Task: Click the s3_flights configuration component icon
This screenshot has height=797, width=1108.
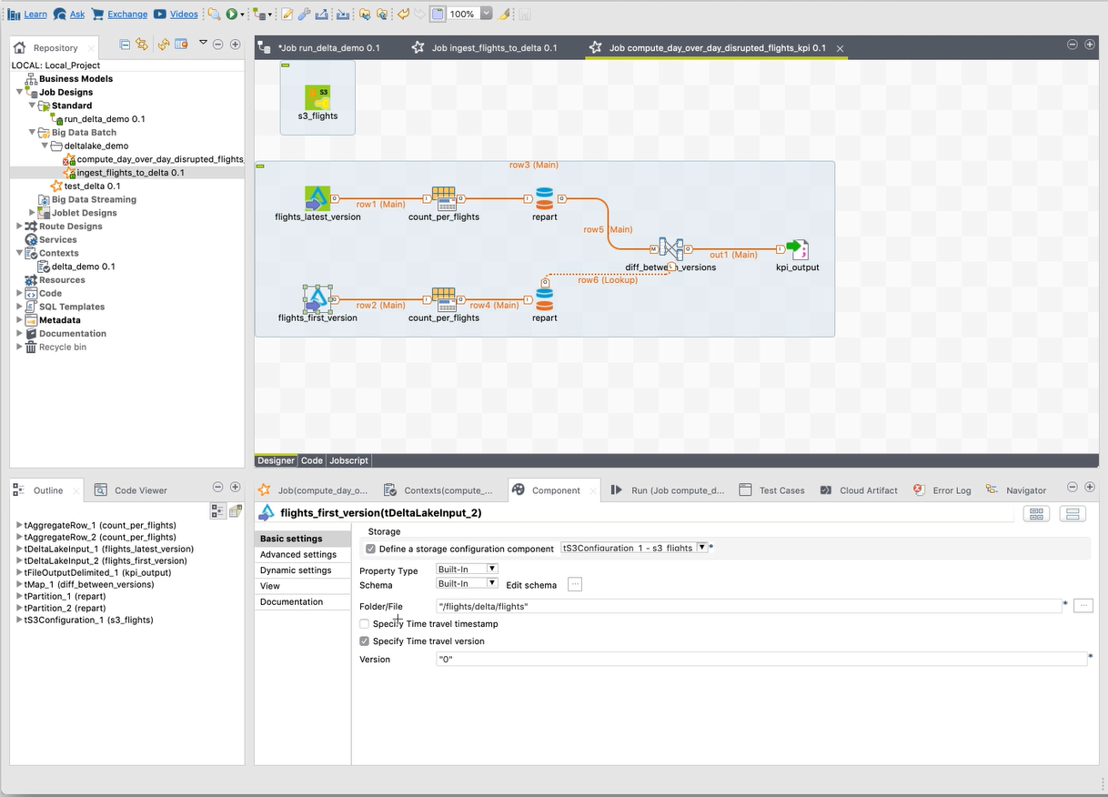Action: (x=317, y=97)
